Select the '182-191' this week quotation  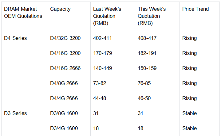(147, 53)
